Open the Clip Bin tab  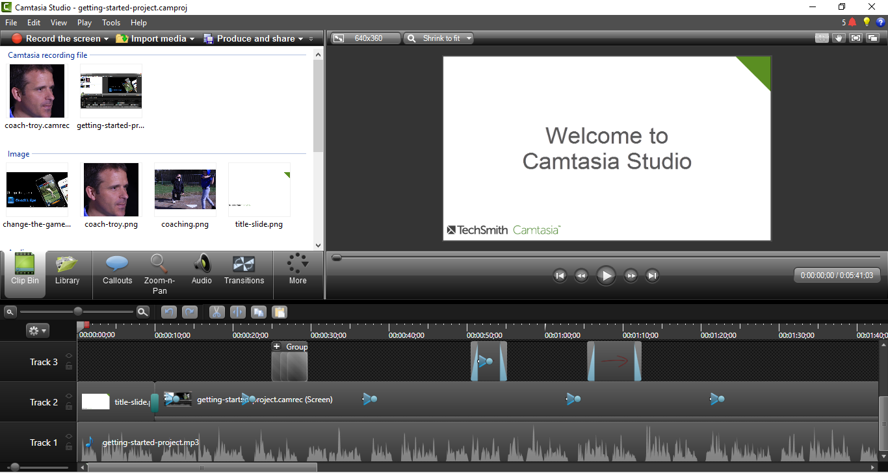(x=25, y=274)
